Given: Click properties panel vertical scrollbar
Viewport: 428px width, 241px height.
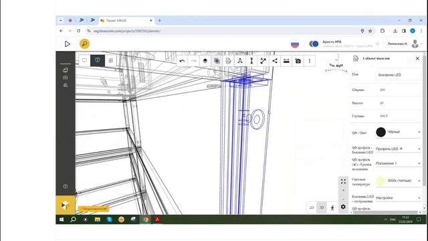Looking at the screenshot, I should pyautogui.click(x=424, y=120).
